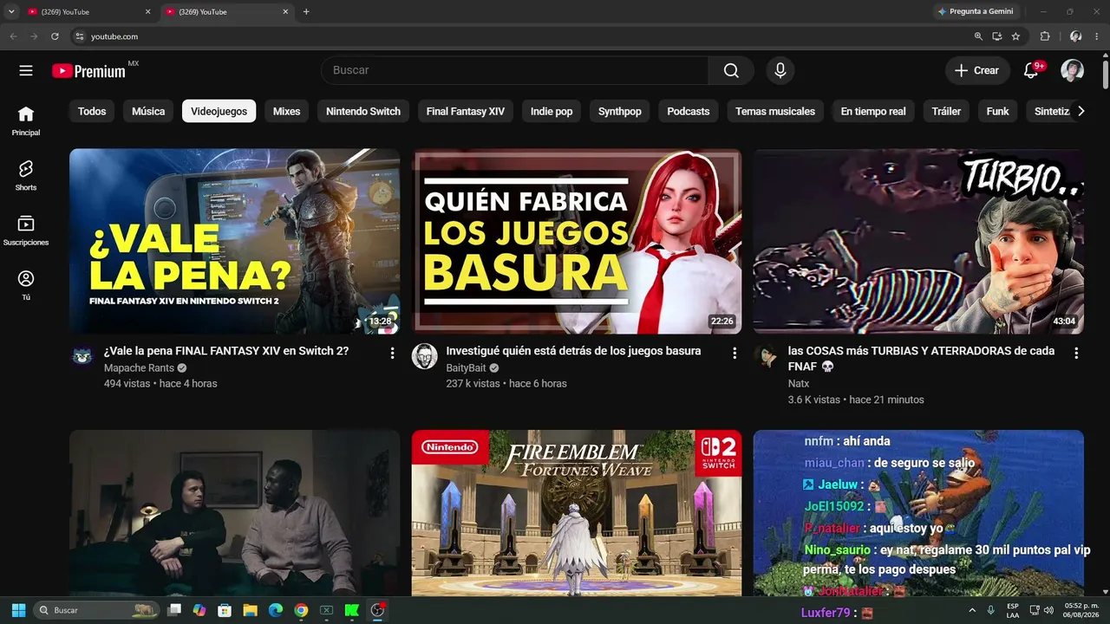The height and width of the screenshot is (624, 1110).
Task: Go to Principal home in sidebar
Action: click(x=26, y=120)
